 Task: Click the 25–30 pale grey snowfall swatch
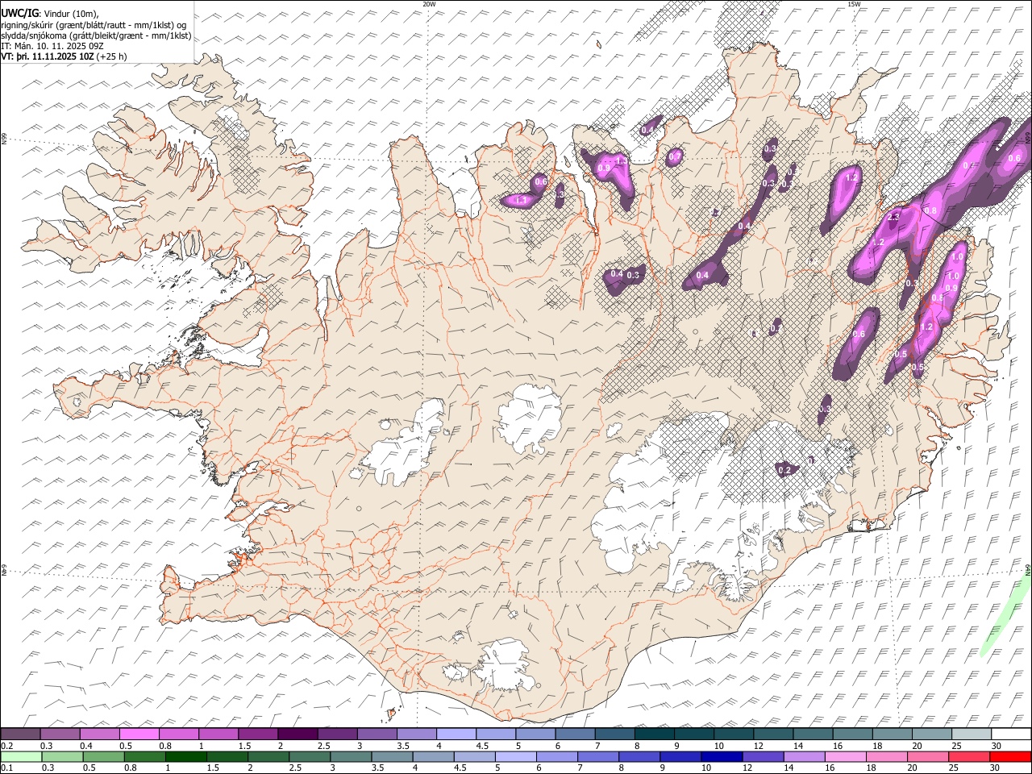(x=972, y=734)
